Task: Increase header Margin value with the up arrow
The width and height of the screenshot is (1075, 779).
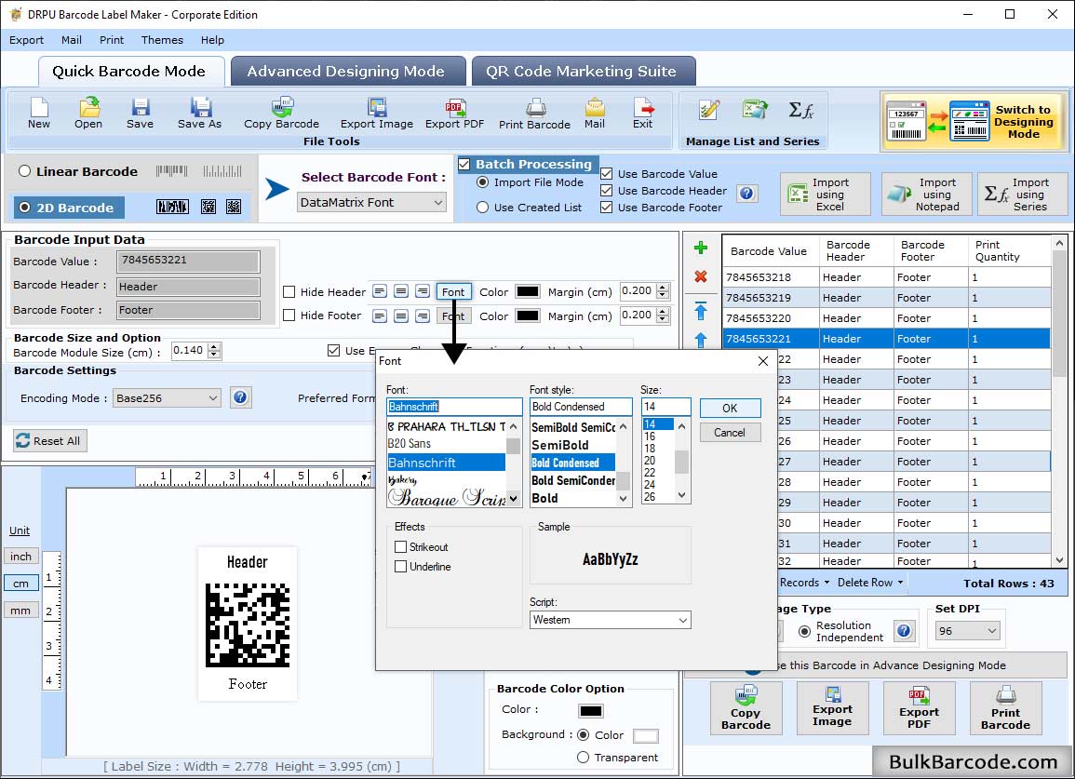Action: coord(663,288)
